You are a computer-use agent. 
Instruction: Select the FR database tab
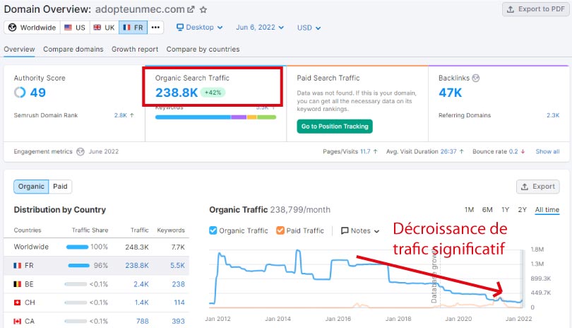(133, 28)
